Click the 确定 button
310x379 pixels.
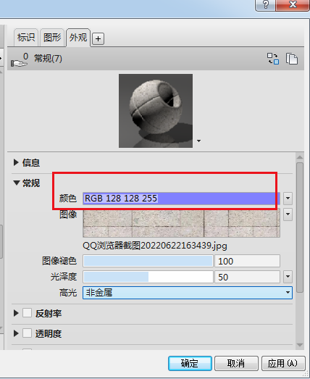click(x=190, y=363)
